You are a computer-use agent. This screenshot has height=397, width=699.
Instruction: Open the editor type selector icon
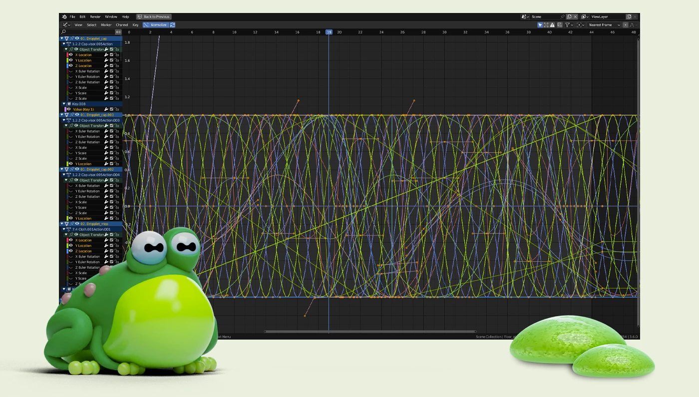pyautogui.click(x=67, y=25)
